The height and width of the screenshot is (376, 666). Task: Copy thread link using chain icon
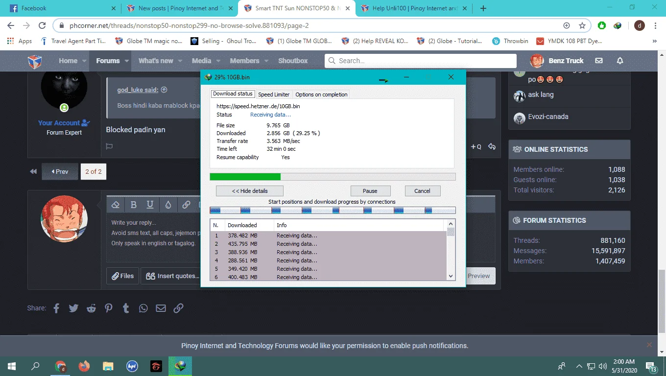(x=178, y=308)
